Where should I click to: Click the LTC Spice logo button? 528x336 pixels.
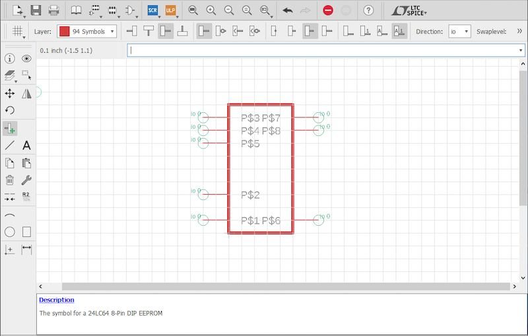click(409, 11)
